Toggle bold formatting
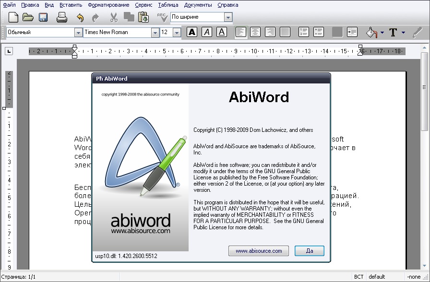The width and height of the screenshot is (430, 282). pyautogui.click(x=192, y=32)
